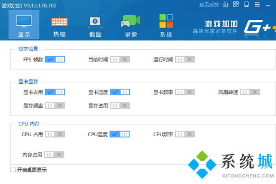Click the 高端玩家必备软件 slogan text
The width and height of the screenshot is (276, 184).
pos(215,31)
